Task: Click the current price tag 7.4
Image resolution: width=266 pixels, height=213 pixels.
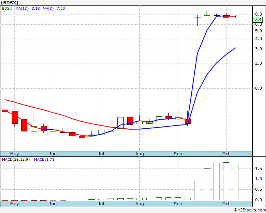Action: tap(258, 20)
